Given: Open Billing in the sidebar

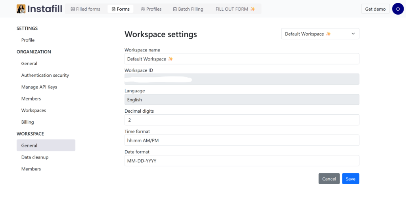Looking at the screenshot, I should (28, 122).
